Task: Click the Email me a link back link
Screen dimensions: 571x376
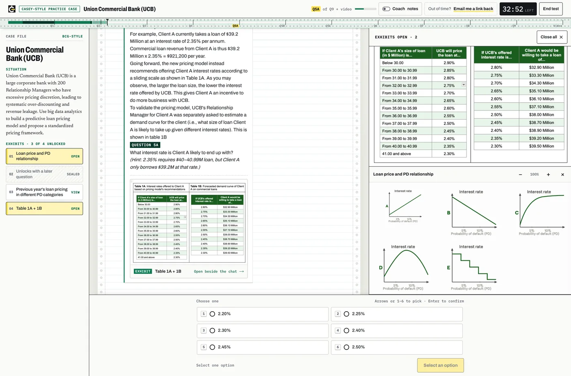Action: pyautogui.click(x=473, y=9)
